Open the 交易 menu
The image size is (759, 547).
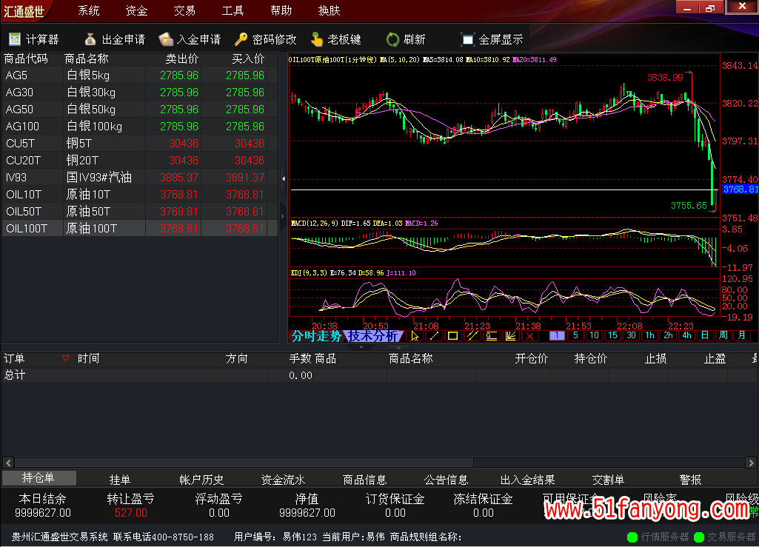coord(184,10)
